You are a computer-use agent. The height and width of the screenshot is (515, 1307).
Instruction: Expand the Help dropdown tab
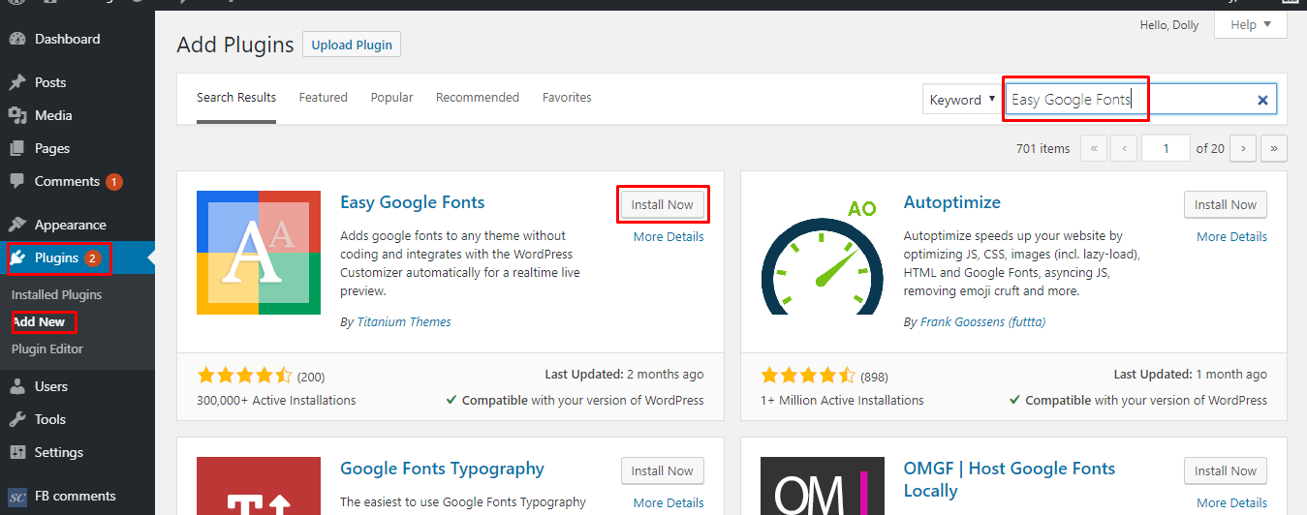tap(1251, 25)
